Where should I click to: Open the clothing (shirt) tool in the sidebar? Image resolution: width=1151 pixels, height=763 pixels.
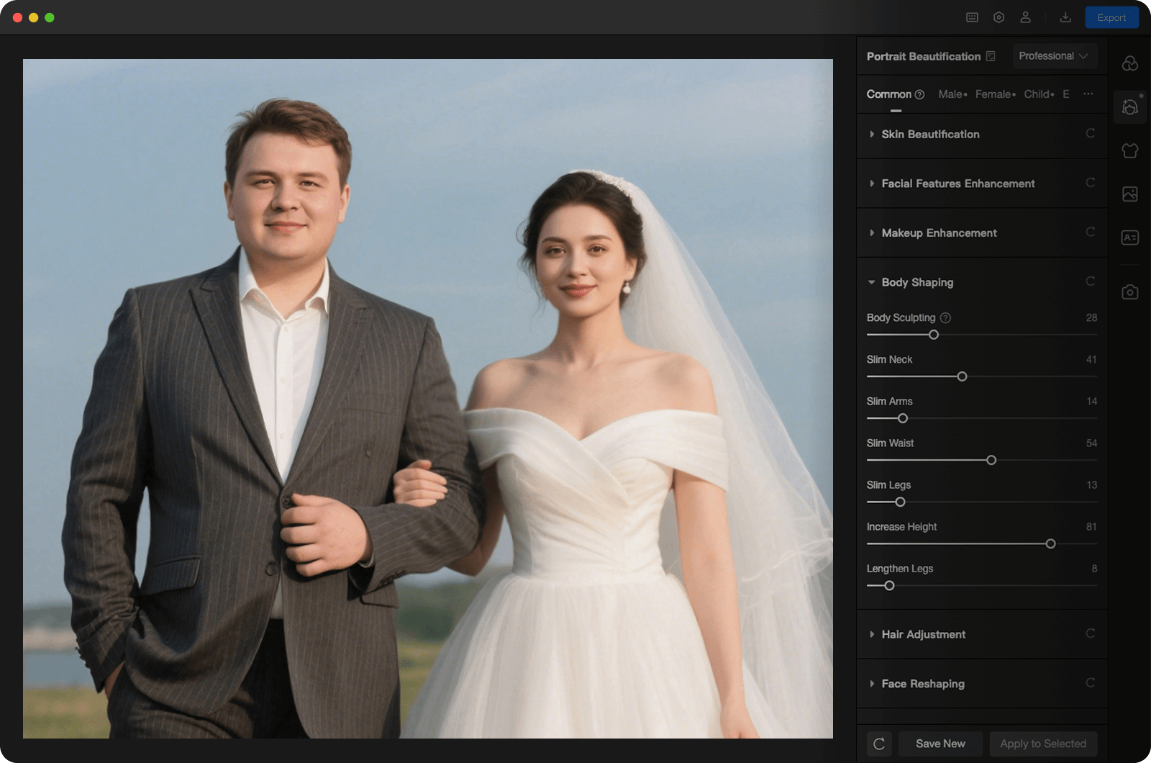point(1129,150)
